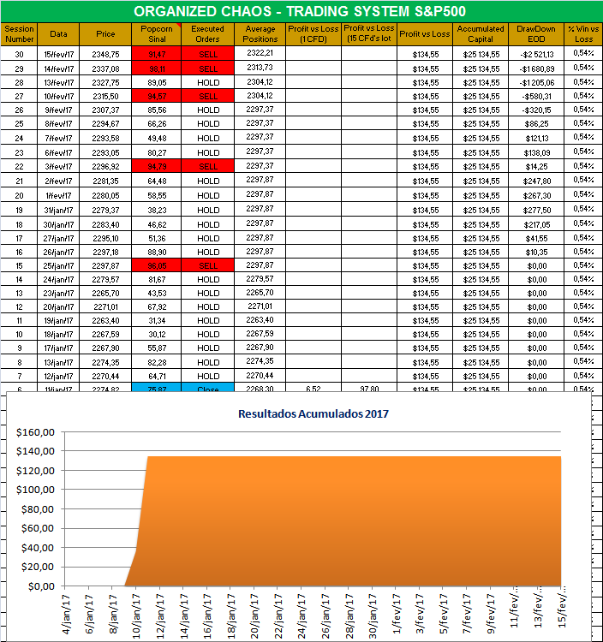Image resolution: width=603 pixels, height=642 pixels.
Task: Select the % Win vs Loss header
Action: click(583, 34)
